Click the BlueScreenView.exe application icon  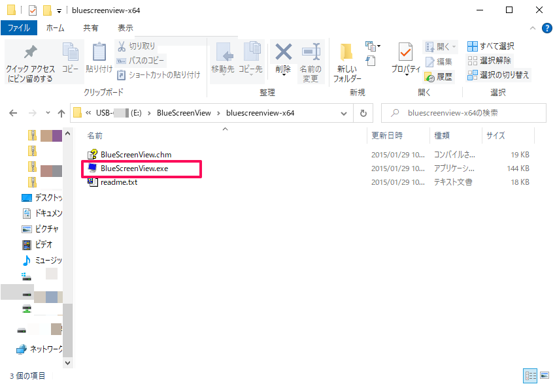(x=92, y=168)
